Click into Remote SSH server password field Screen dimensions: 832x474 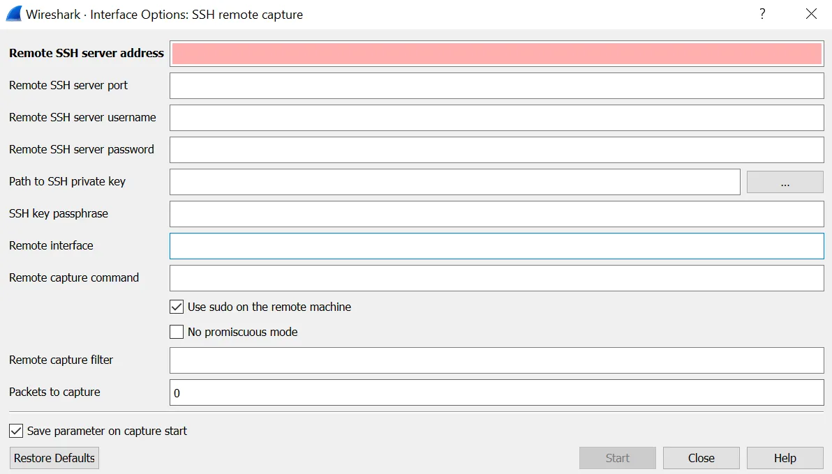pyautogui.click(x=496, y=150)
